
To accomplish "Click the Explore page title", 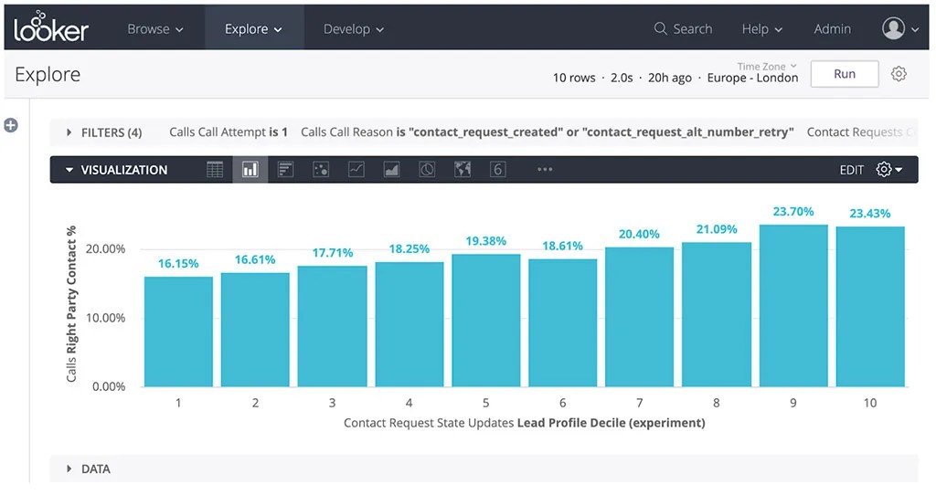I will tap(48, 75).
